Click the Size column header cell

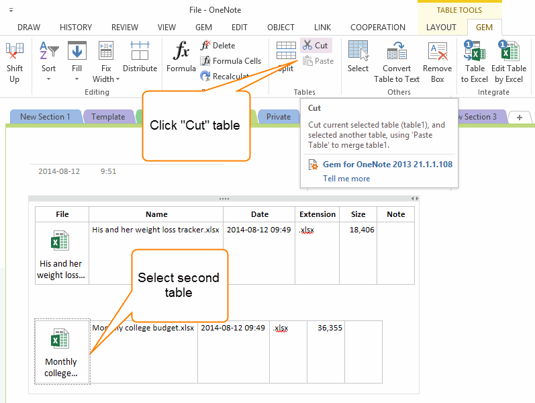(x=358, y=214)
